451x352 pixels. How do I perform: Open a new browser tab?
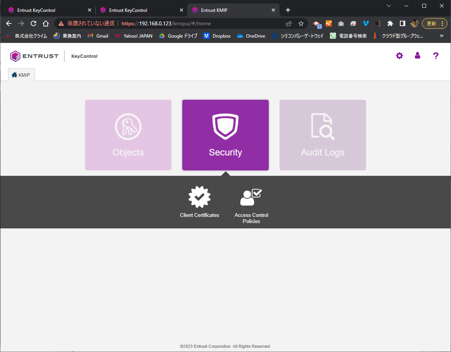(x=288, y=10)
